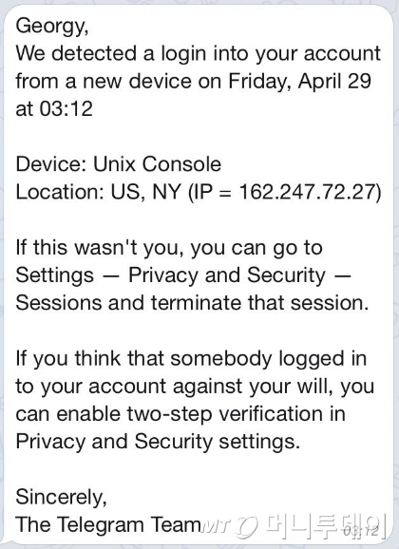Screen dimensions: 399x549
Task: Click 'Privacy and Security settings.' final line
Action: pos(158,442)
